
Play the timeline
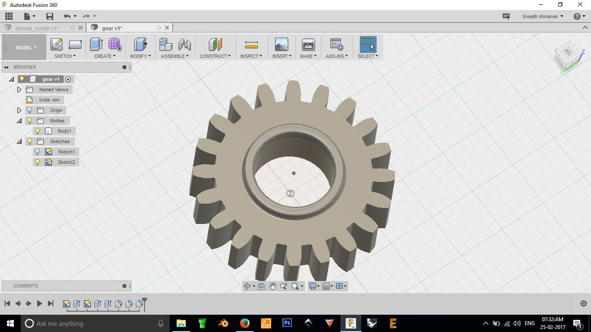(x=39, y=303)
